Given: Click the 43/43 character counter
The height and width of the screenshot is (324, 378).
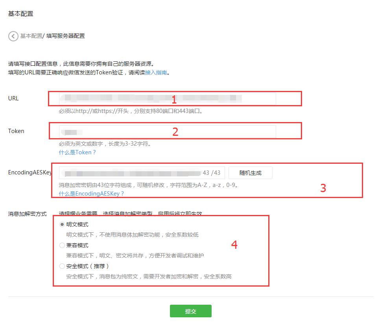Looking at the screenshot, I should click(212, 173).
